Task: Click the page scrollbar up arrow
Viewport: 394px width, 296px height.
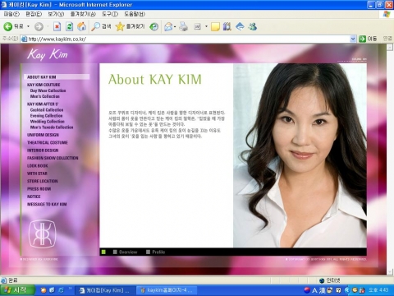Action: [x=390, y=47]
